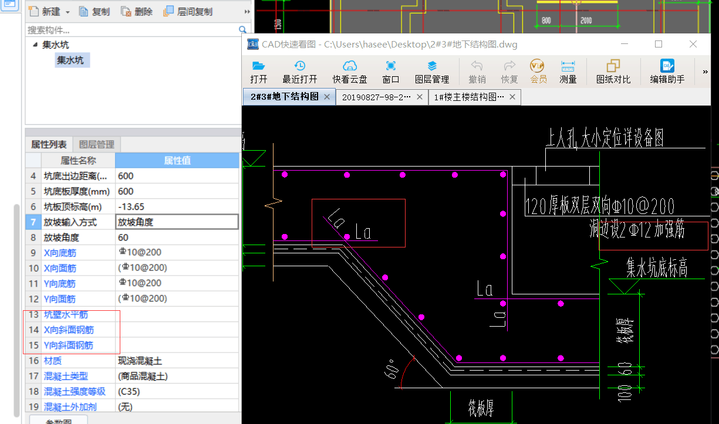
Task: Click the Y向面筋 property link
Action: point(60,299)
